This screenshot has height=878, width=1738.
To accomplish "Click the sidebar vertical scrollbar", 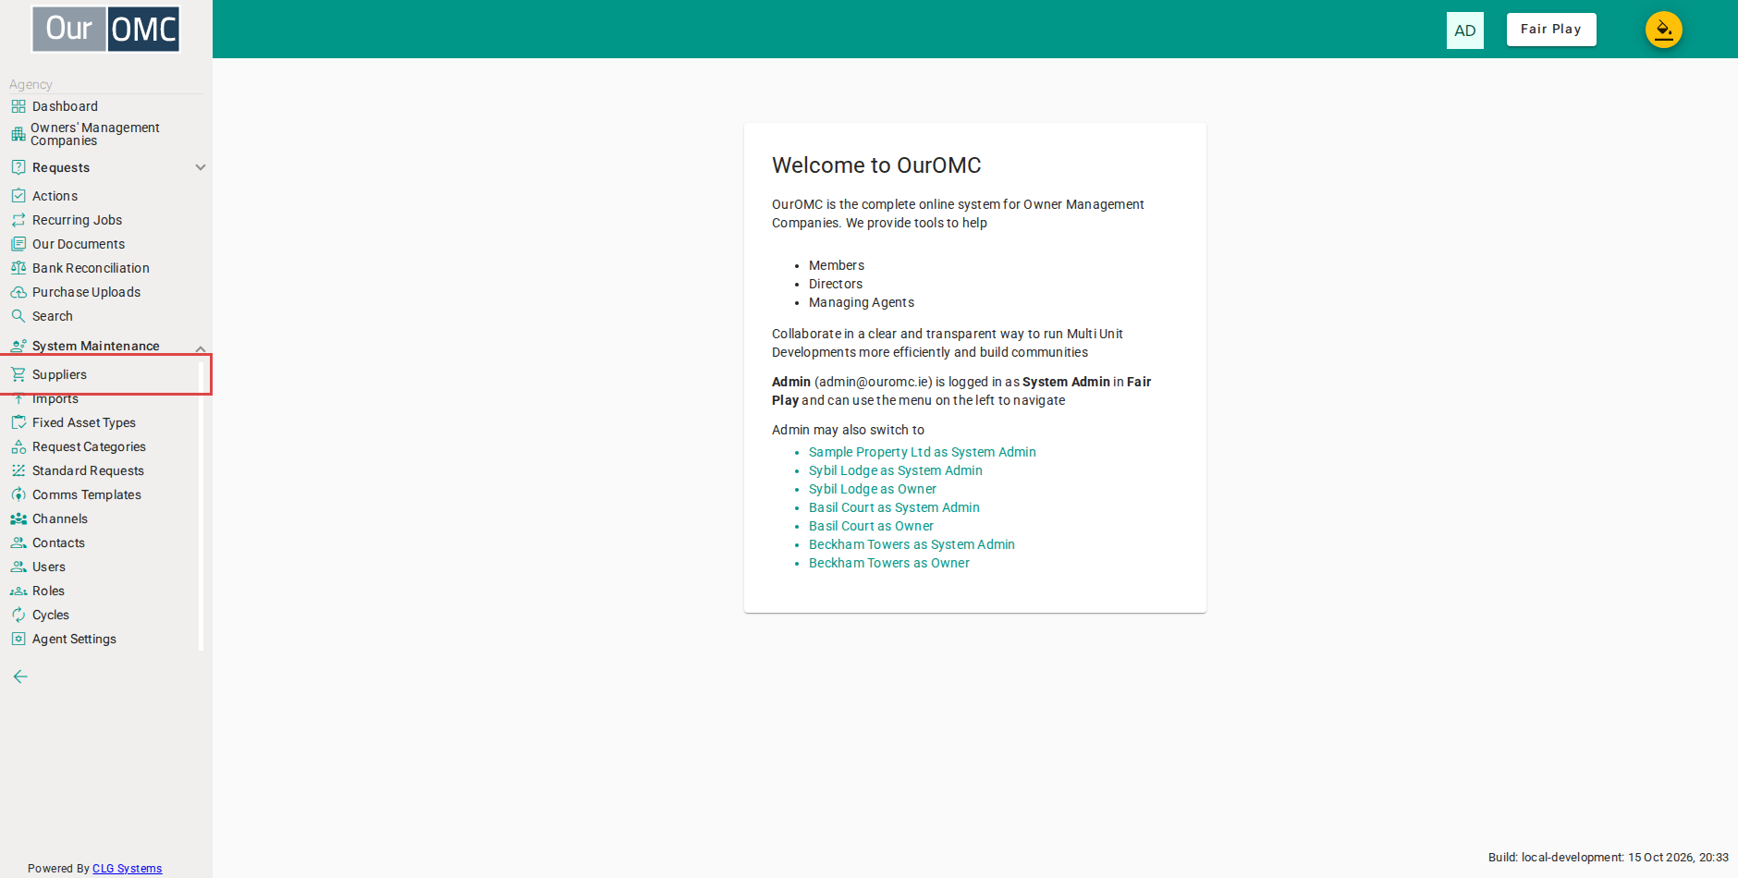I will [x=201, y=506].
